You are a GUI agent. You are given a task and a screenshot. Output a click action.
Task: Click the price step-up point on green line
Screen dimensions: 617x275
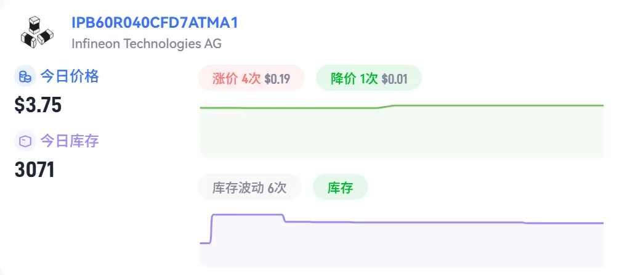point(385,107)
